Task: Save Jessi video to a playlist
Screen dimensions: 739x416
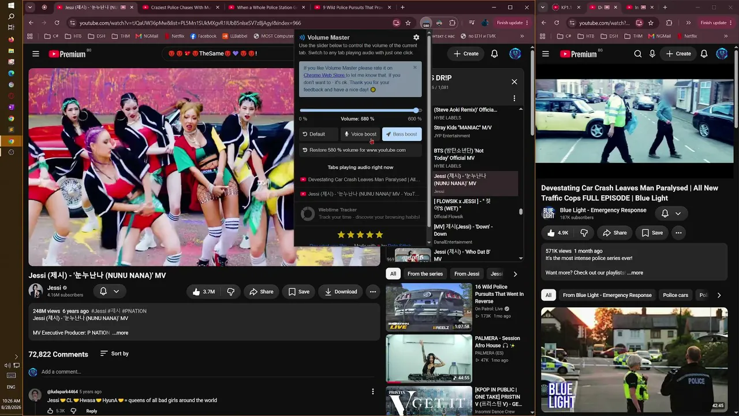Action: coord(298,292)
